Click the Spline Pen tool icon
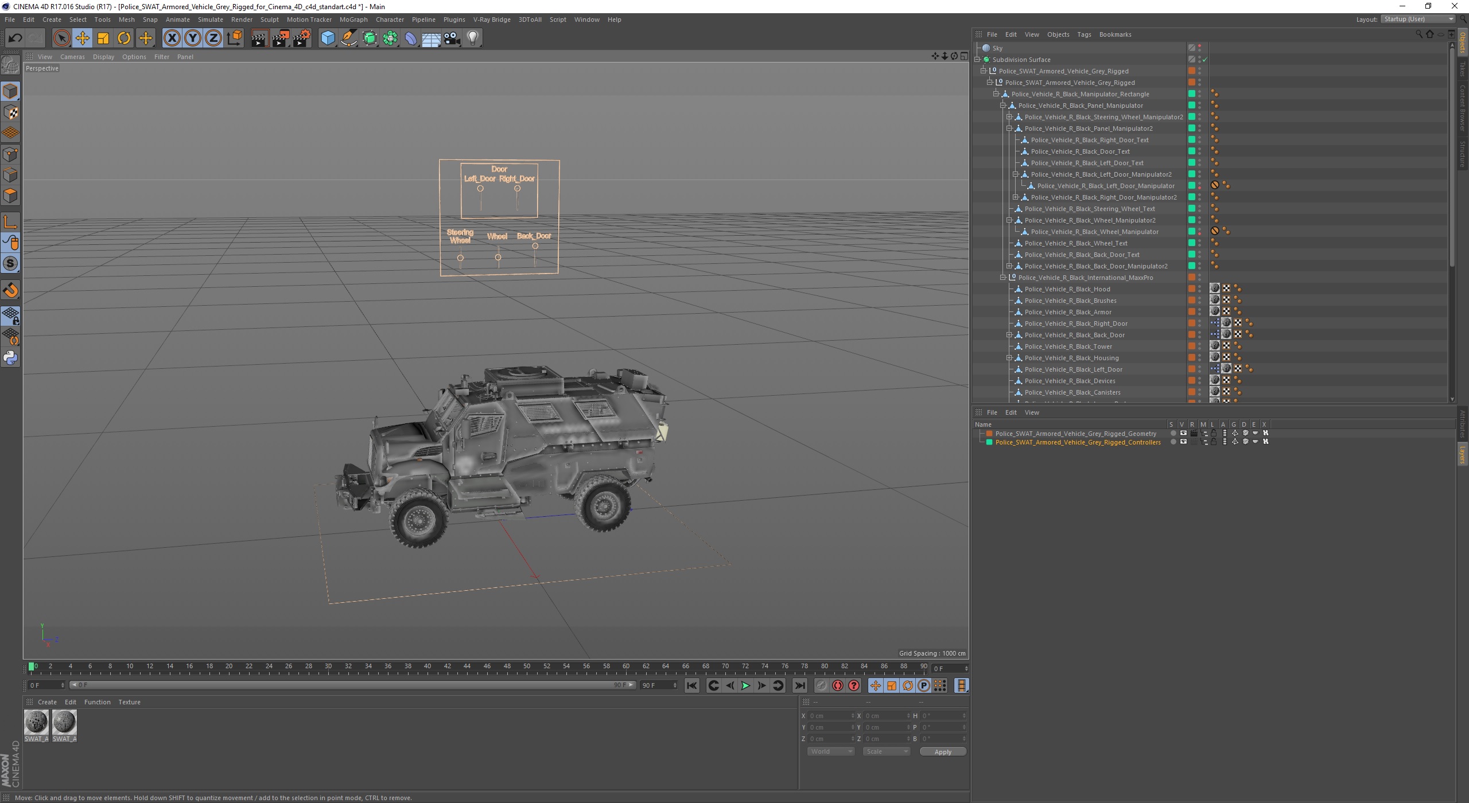 (x=349, y=38)
